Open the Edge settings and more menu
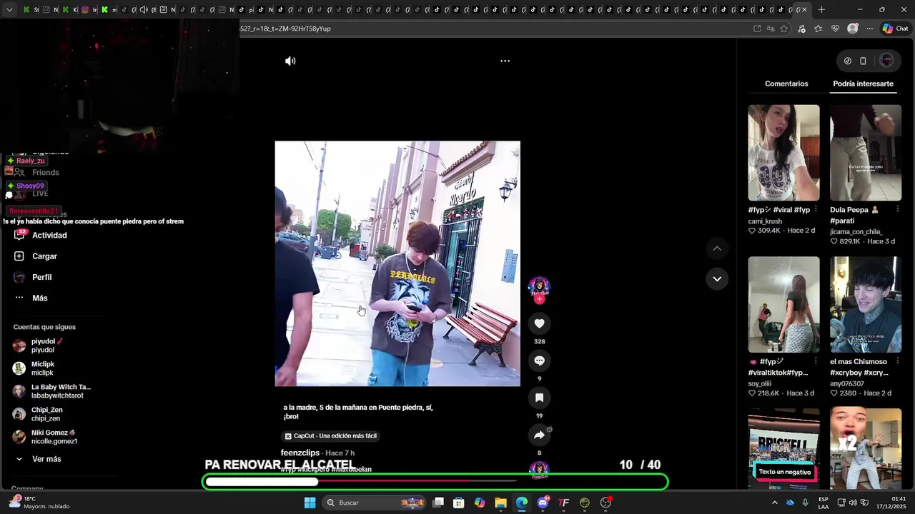 coord(869,29)
